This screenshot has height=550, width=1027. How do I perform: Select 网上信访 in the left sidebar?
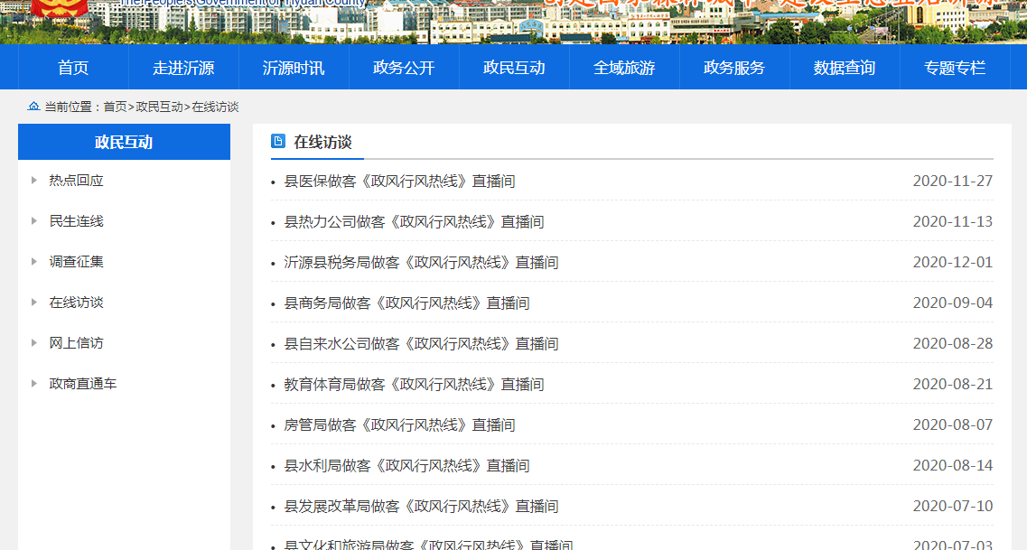(x=76, y=343)
